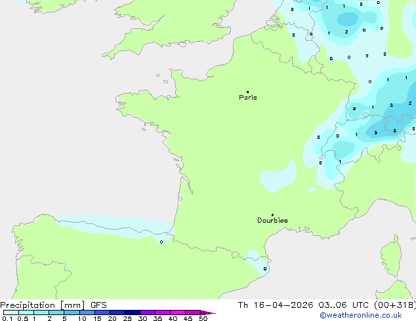
Task: Pick the 40 mm magenta legend swatch
Action: [178, 312]
